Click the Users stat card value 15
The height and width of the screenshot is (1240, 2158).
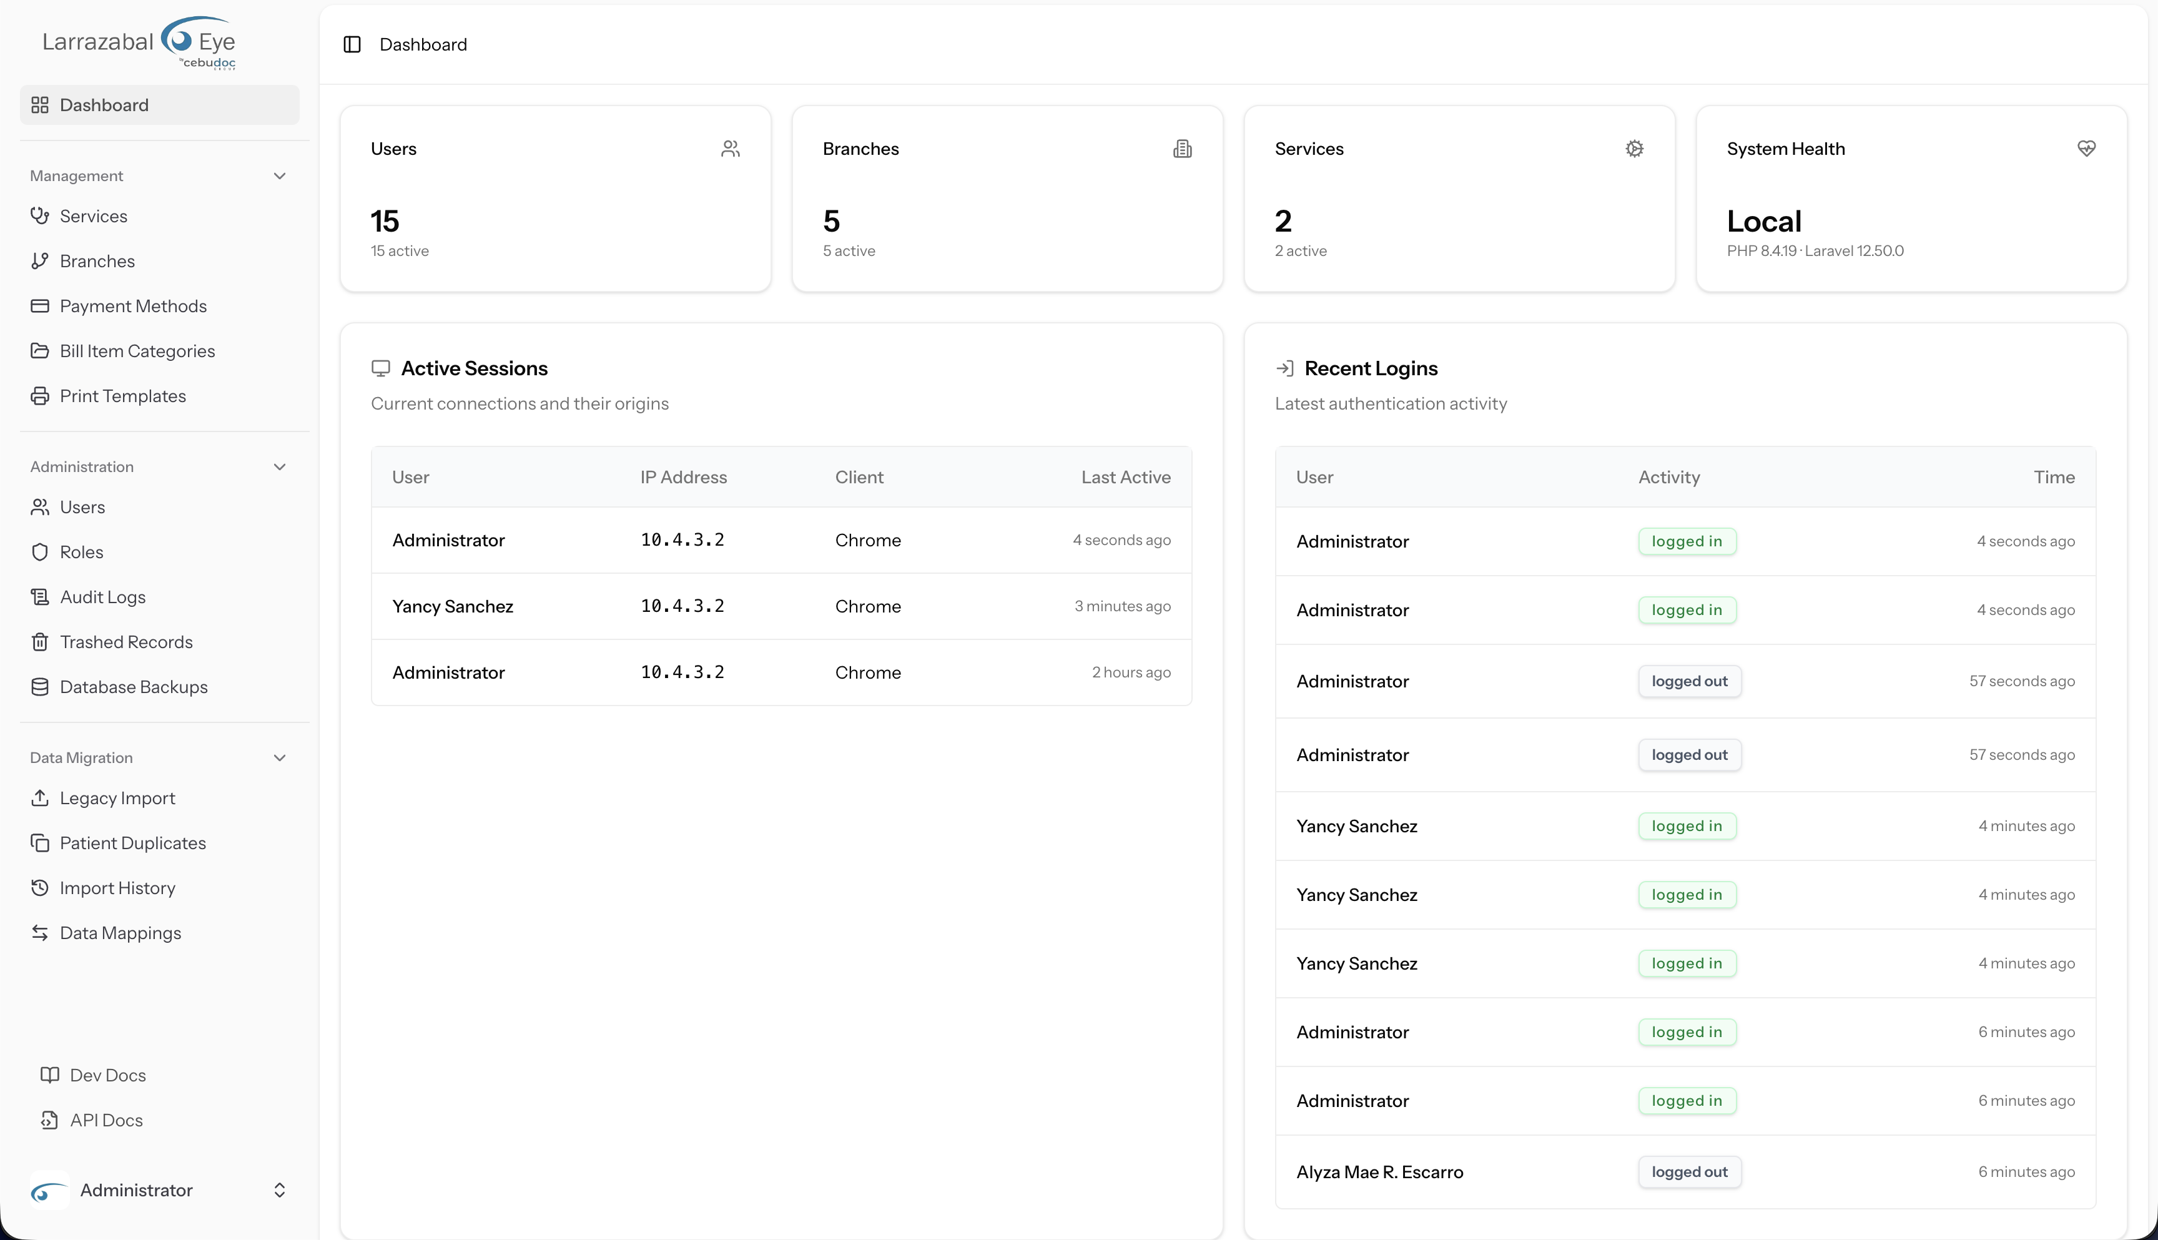coord(385,222)
